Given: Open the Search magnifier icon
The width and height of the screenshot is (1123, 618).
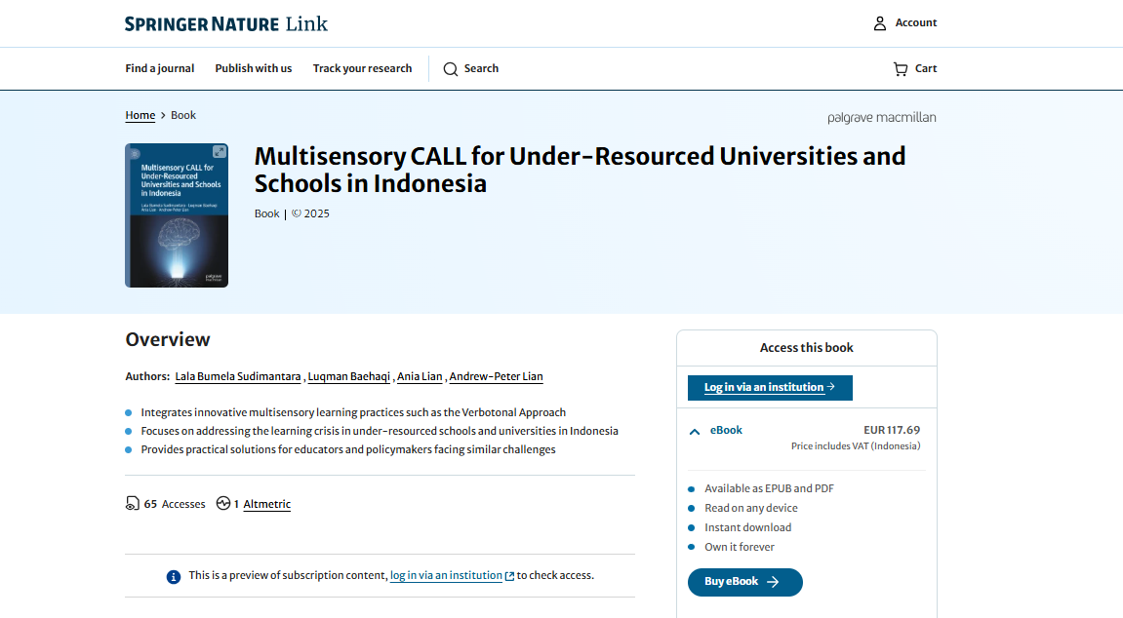Looking at the screenshot, I should [x=451, y=69].
